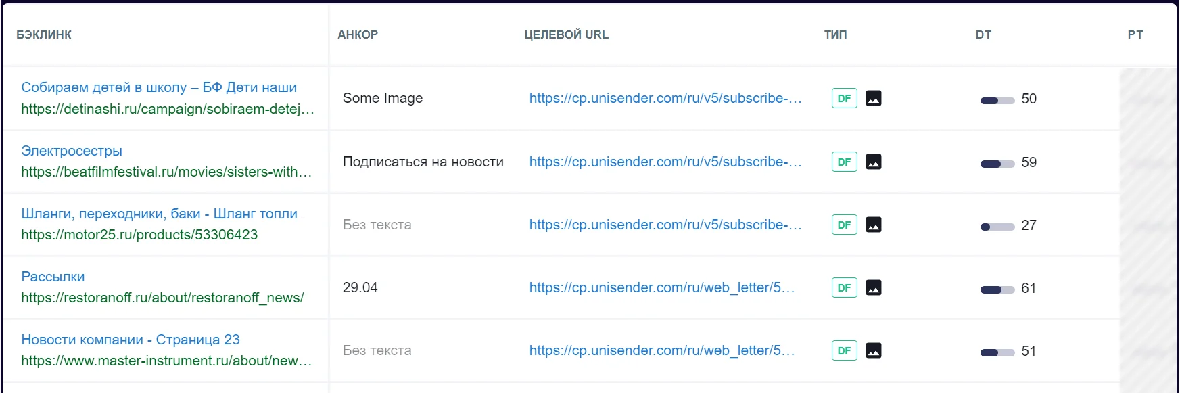This screenshot has width=1180, height=393.
Task: Sort by the DT column header
Action: (x=983, y=34)
